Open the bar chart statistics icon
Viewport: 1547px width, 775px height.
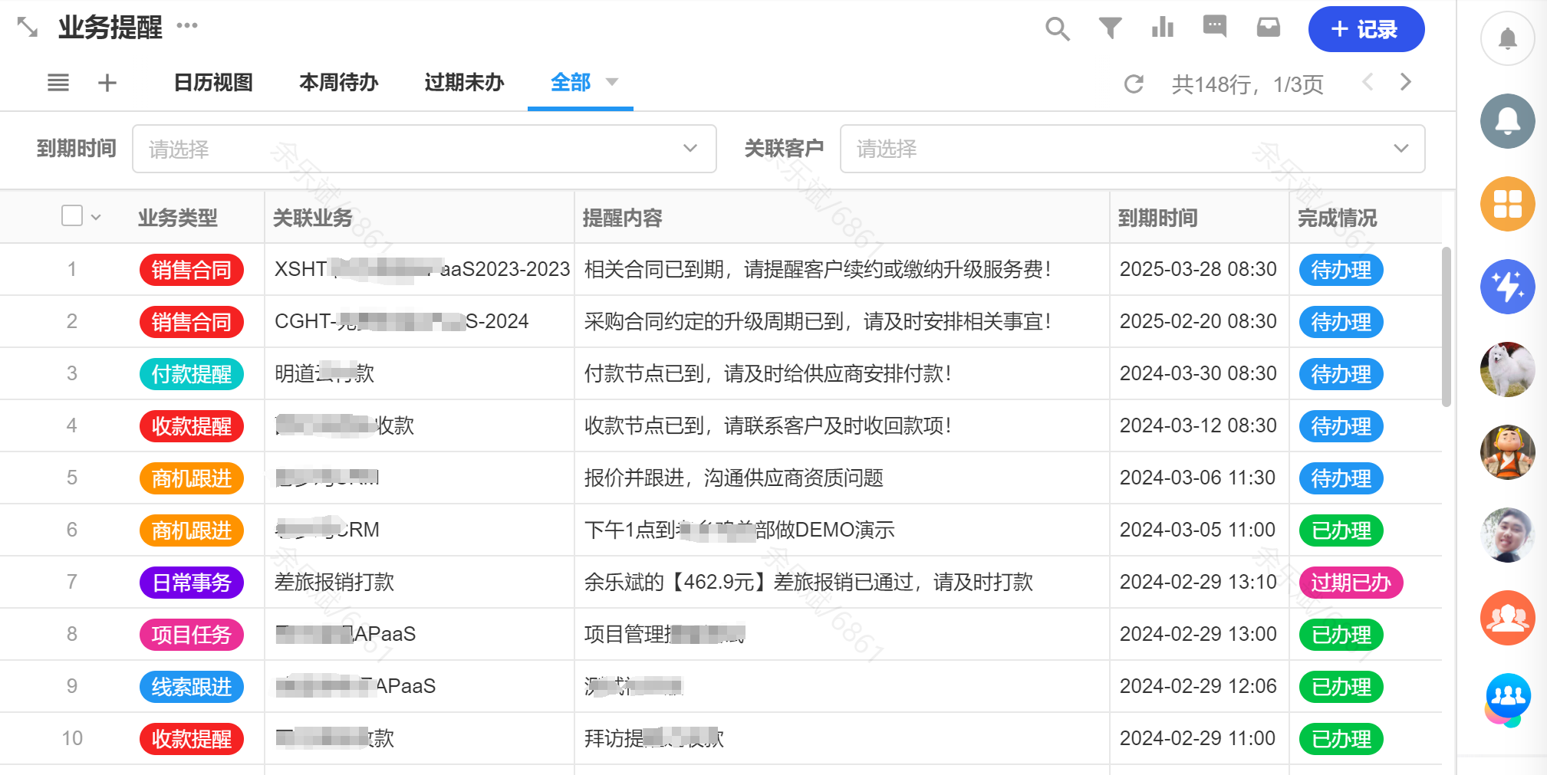(x=1163, y=28)
